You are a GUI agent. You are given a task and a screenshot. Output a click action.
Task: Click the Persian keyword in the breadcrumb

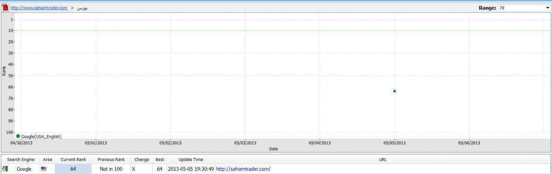82,8
